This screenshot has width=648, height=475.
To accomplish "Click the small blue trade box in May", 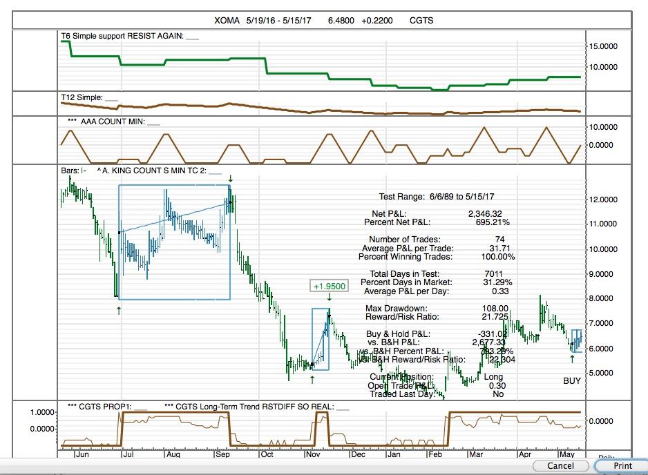I will click(x=577, y=341).
